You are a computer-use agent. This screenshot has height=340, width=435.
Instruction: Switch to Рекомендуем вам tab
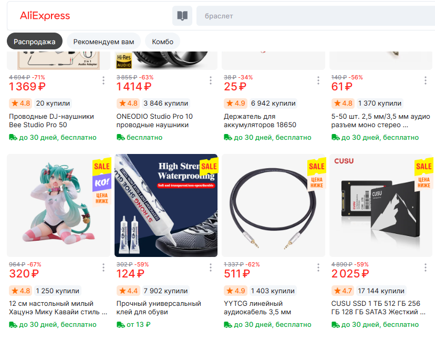pyautogui.click(x=103, y=42)
